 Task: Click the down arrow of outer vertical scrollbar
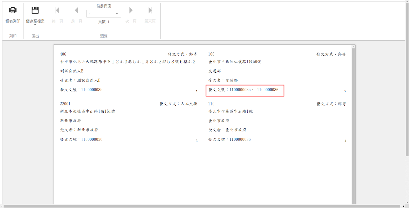pos(407,202)
